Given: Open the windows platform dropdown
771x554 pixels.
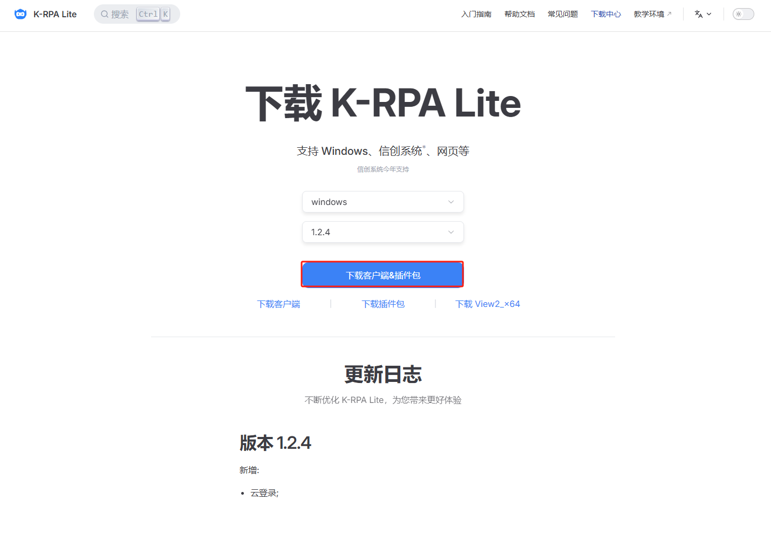Looking at the screenshot, I should pos(383,202).
